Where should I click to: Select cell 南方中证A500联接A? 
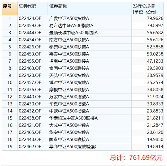(x=90, y=40)
